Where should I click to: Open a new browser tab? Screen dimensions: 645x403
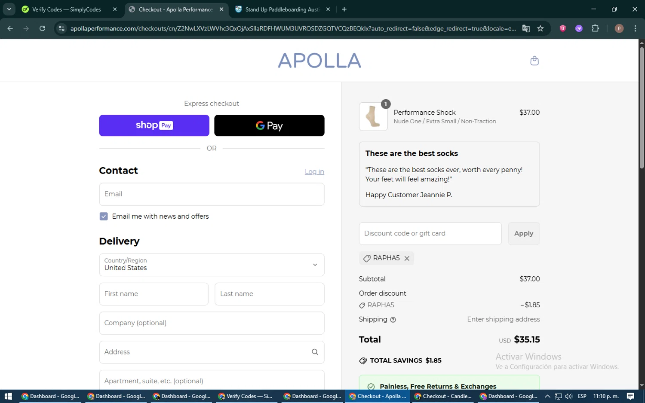click(x=344, y=9)
